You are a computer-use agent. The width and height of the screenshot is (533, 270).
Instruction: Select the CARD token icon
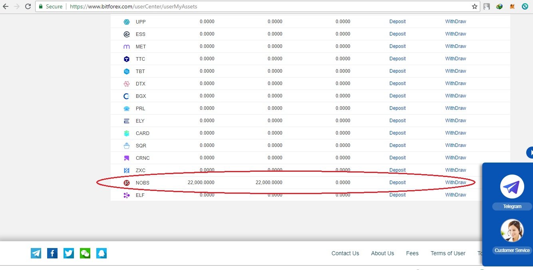pos(127,133)
